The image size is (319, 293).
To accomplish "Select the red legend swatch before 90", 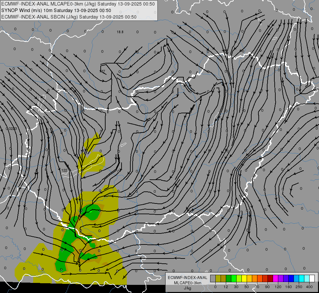I will click(x=265, y=278).
